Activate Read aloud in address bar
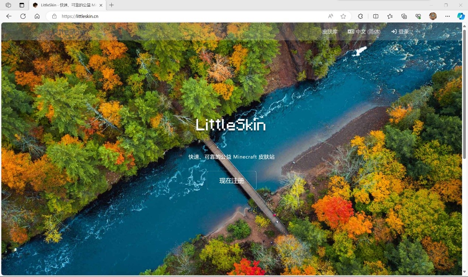This screenshot has width=468, height=277. [x=330, y=16]
